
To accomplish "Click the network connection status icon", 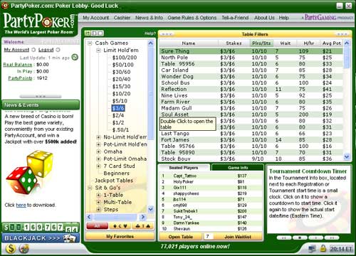I will [x=312, y=248].
